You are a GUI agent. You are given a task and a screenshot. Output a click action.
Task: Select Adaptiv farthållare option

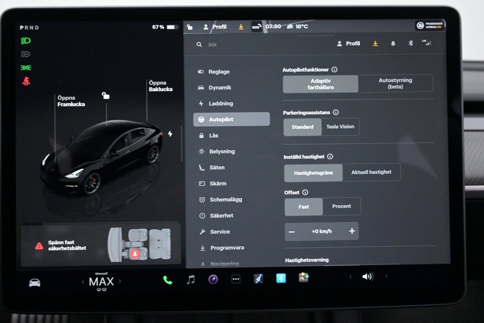(321, 84)
